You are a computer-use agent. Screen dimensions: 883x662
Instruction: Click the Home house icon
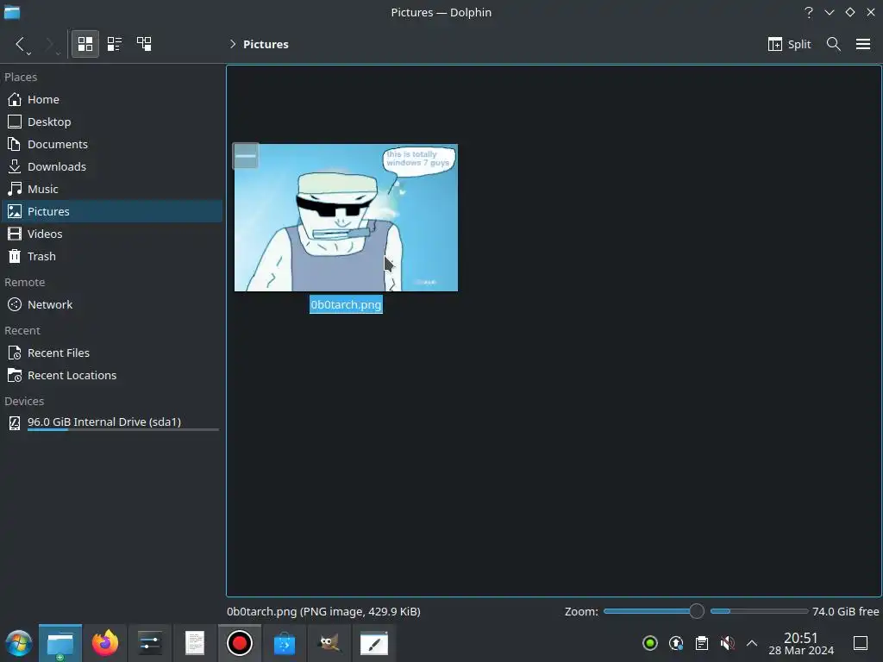pyautogui.click(x=15, y=99)
